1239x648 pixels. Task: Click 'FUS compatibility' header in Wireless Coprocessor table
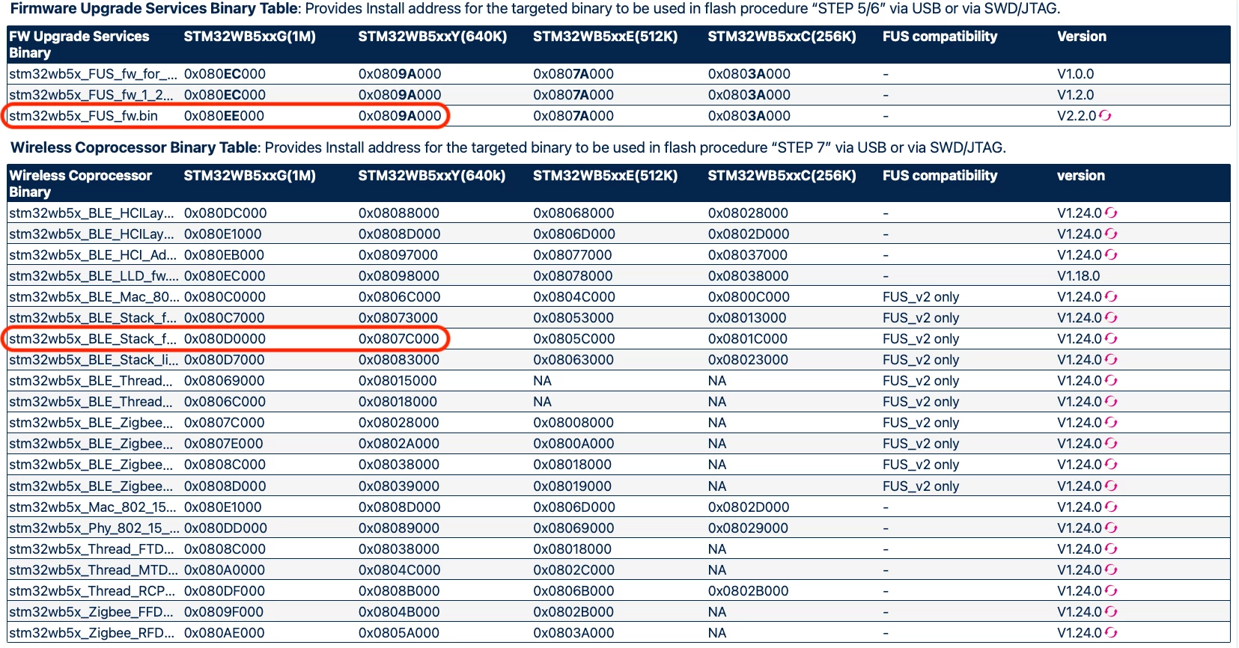pos(940,175)
